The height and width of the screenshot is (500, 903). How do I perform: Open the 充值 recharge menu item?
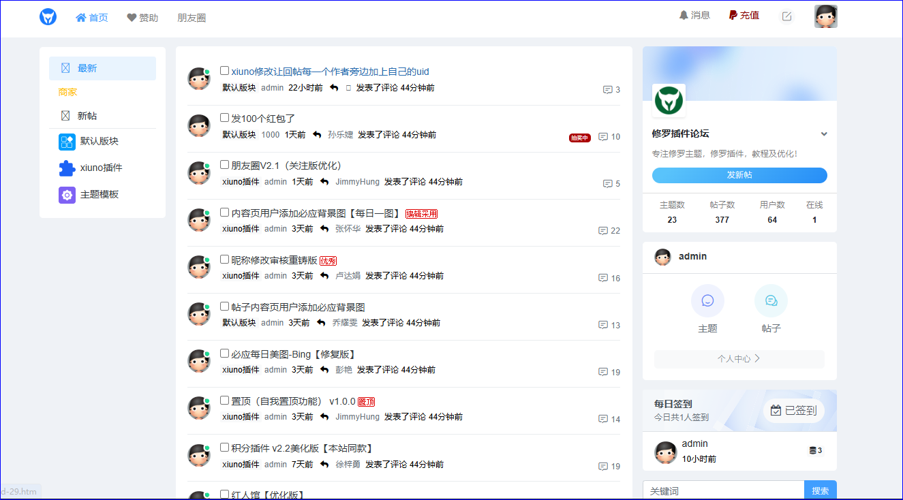(744, 15)
